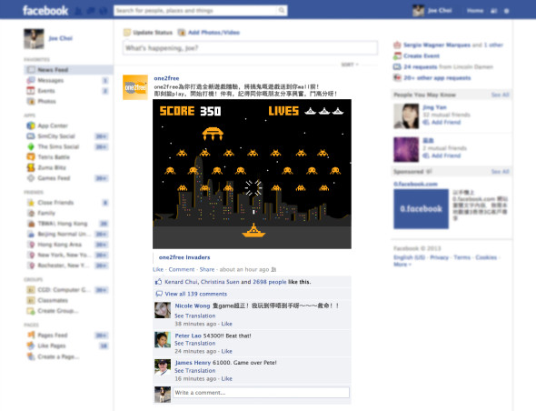
Task: Click the one2free Invaders game image
Action: coord(252,174)
